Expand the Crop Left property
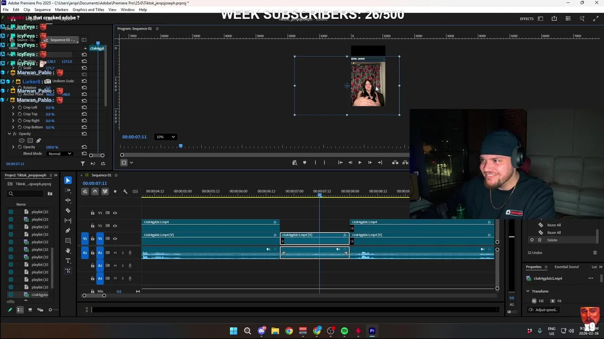604x339 pixels. pyautogui.click(x=13, y=107)
